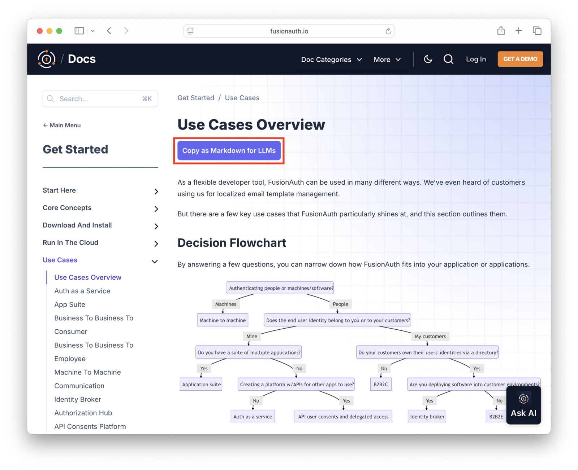578x470 pixels.
Task: Click the Get Started breadcrumb link
Action: pos(195,97)
